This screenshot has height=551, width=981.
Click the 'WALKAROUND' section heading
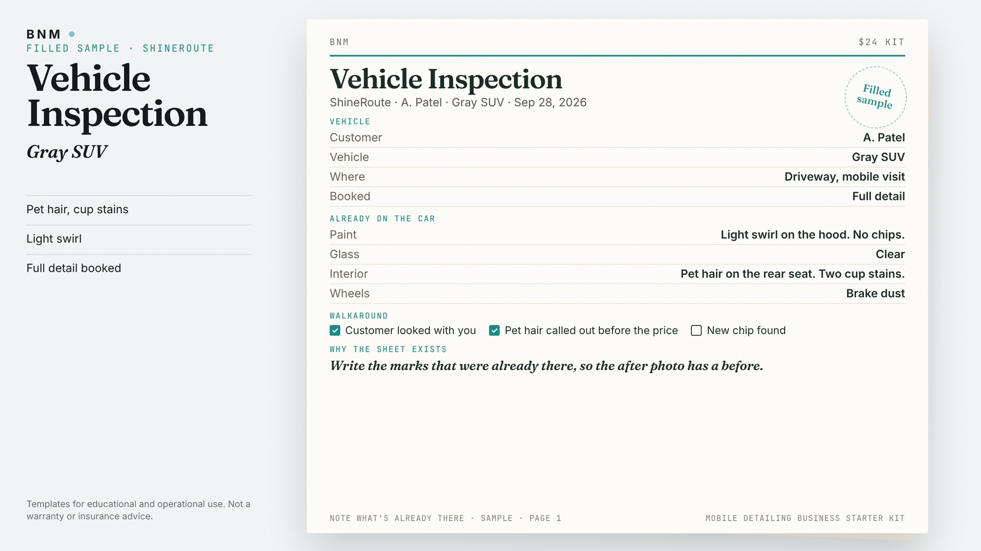point(359,316)
